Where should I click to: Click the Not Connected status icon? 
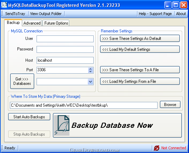157,148
